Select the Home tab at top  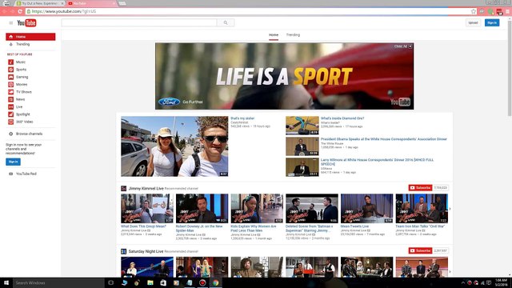tap(274, 35)
